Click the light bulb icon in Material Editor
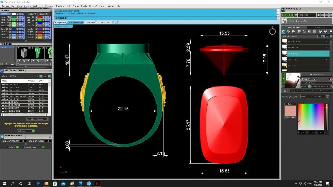The width and height of the screenshot is (333, 187). [x=331, y=32]
